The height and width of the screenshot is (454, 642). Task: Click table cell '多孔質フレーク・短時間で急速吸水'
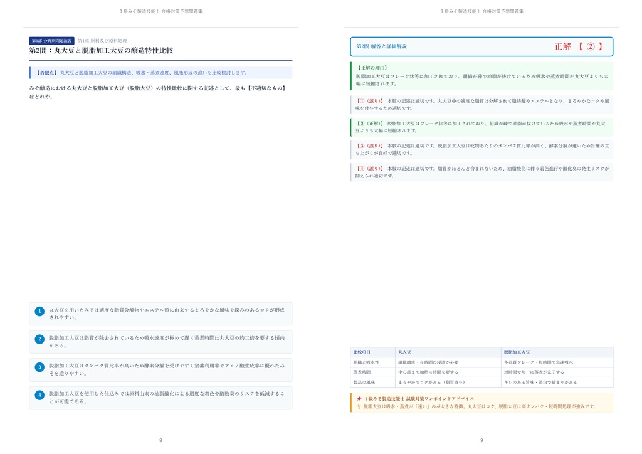[539, 362]
